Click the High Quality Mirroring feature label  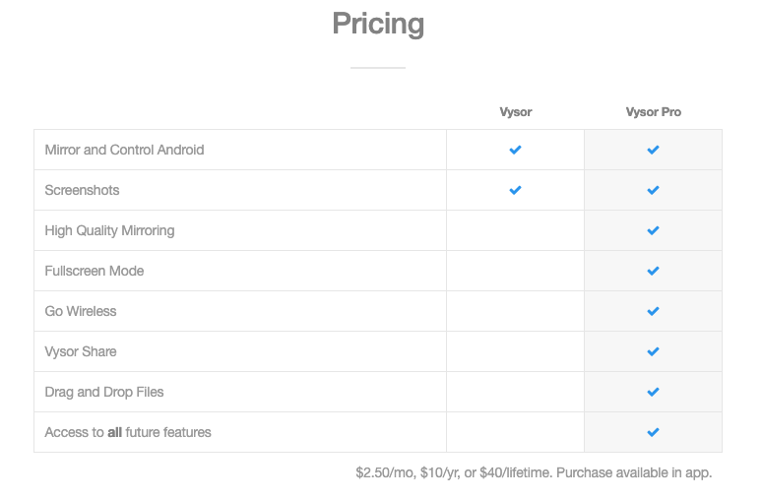click(109, 230)
